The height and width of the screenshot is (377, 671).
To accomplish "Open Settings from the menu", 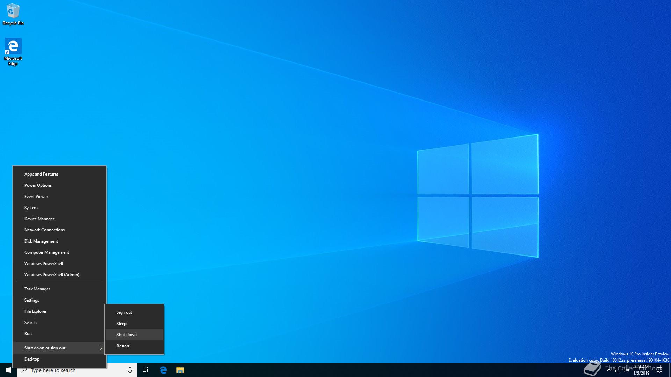I will pyautogui.click(x=59, y=300).
